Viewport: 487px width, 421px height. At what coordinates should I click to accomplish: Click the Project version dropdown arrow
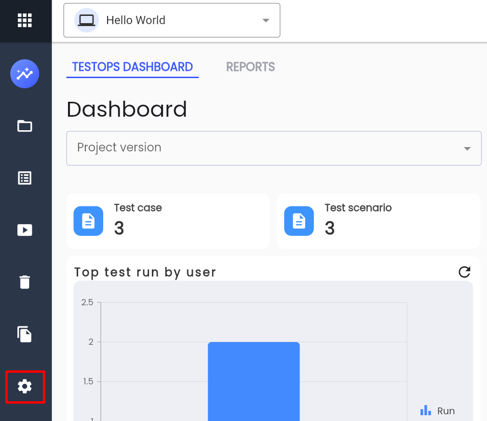click(467, 149)
